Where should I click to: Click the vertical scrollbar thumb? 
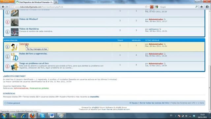pos(210,88)
